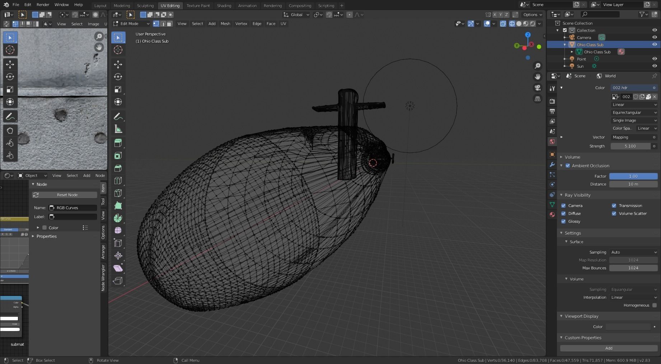Switch to the Shading workspace tab
This screenshot has width=661, height=364.
pos(224,5)
